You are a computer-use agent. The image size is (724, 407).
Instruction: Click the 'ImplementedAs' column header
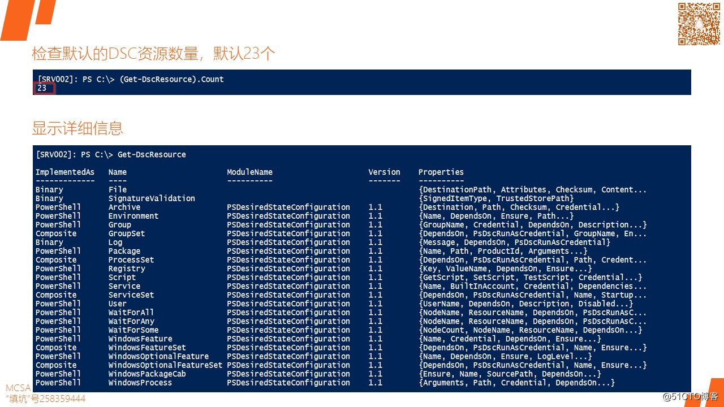click(x=65, y=172)
